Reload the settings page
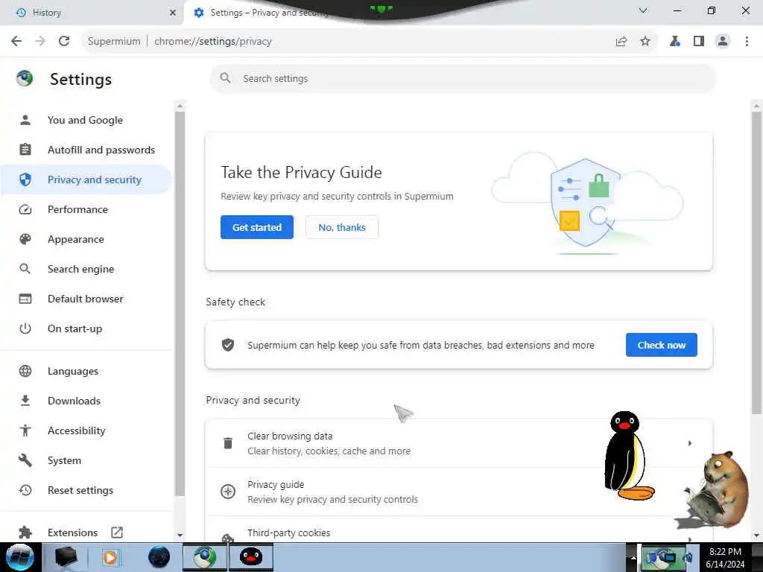Screen dimensions: 763x572 [64, 42]
